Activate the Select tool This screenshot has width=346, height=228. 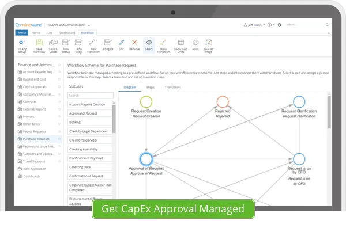coord(149,45)
